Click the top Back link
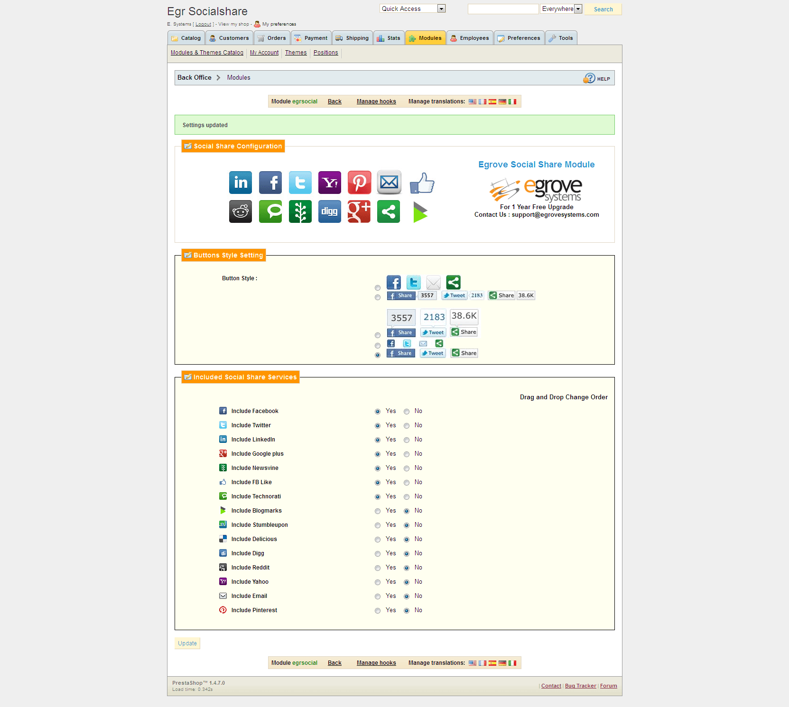Screen dimensions: 789x707 click(x=334, y=101)
